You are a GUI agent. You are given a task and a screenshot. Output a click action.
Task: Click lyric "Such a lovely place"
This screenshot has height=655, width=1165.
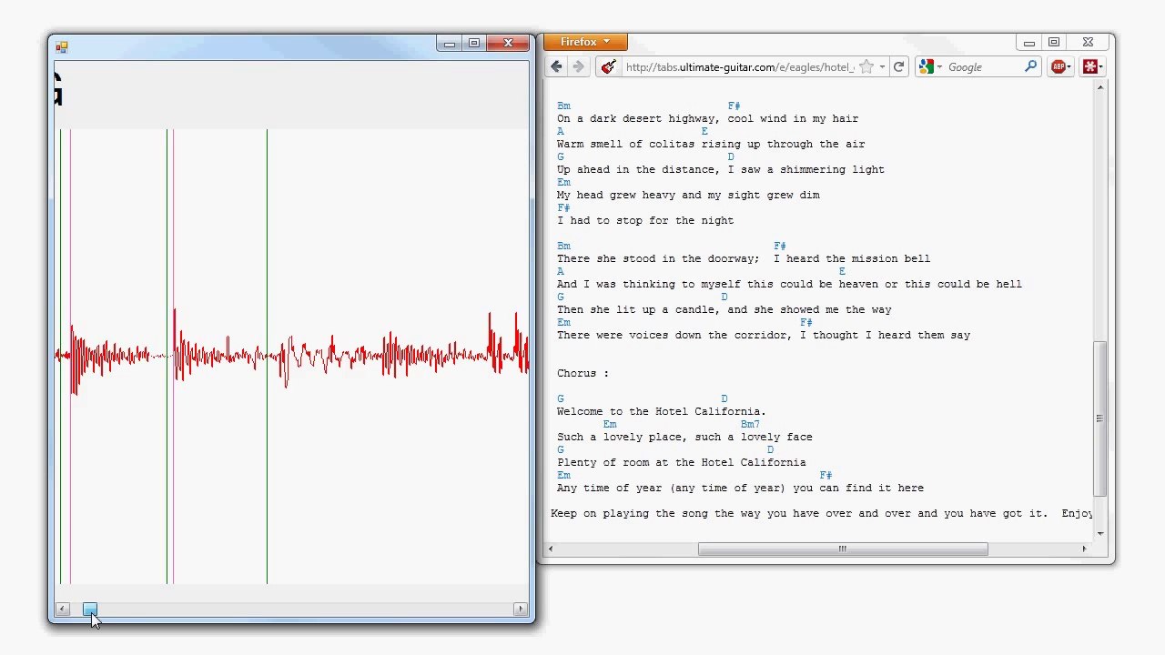pyautogui.click(x=619, y=437)
